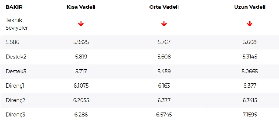
Task: Click the Direnç2 row label
Action: (x=15, y=100)
